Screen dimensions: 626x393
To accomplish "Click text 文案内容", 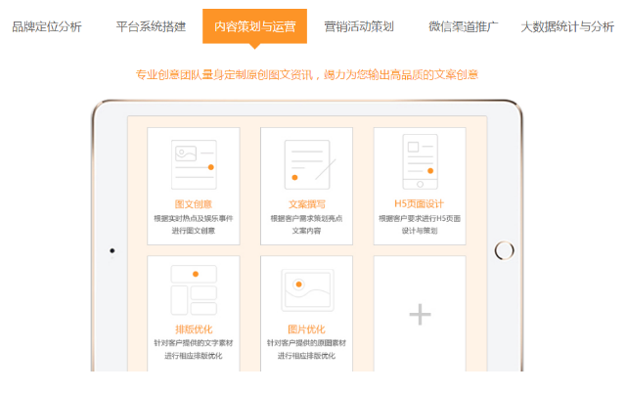I will [x=306, y=231].
